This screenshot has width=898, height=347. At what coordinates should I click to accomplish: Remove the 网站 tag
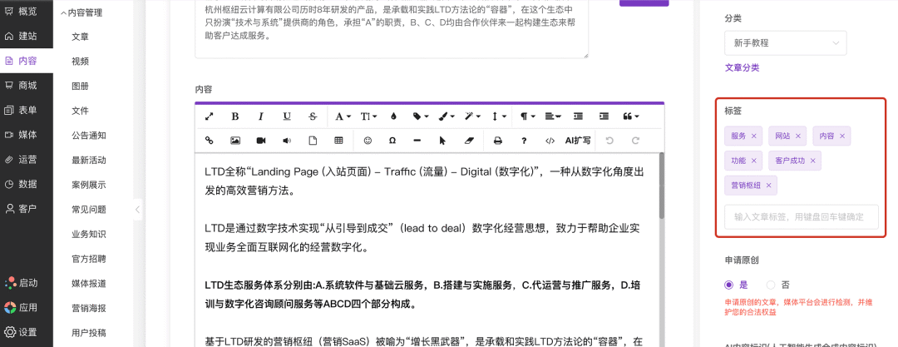pos(797,136)
